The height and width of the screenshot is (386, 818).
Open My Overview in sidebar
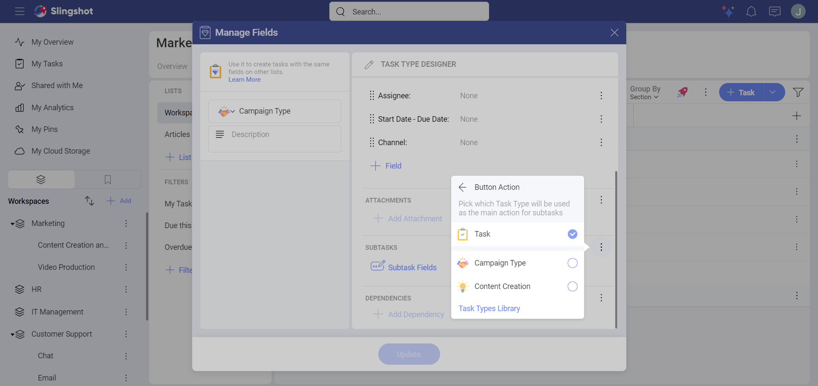(x=52, y=42)
